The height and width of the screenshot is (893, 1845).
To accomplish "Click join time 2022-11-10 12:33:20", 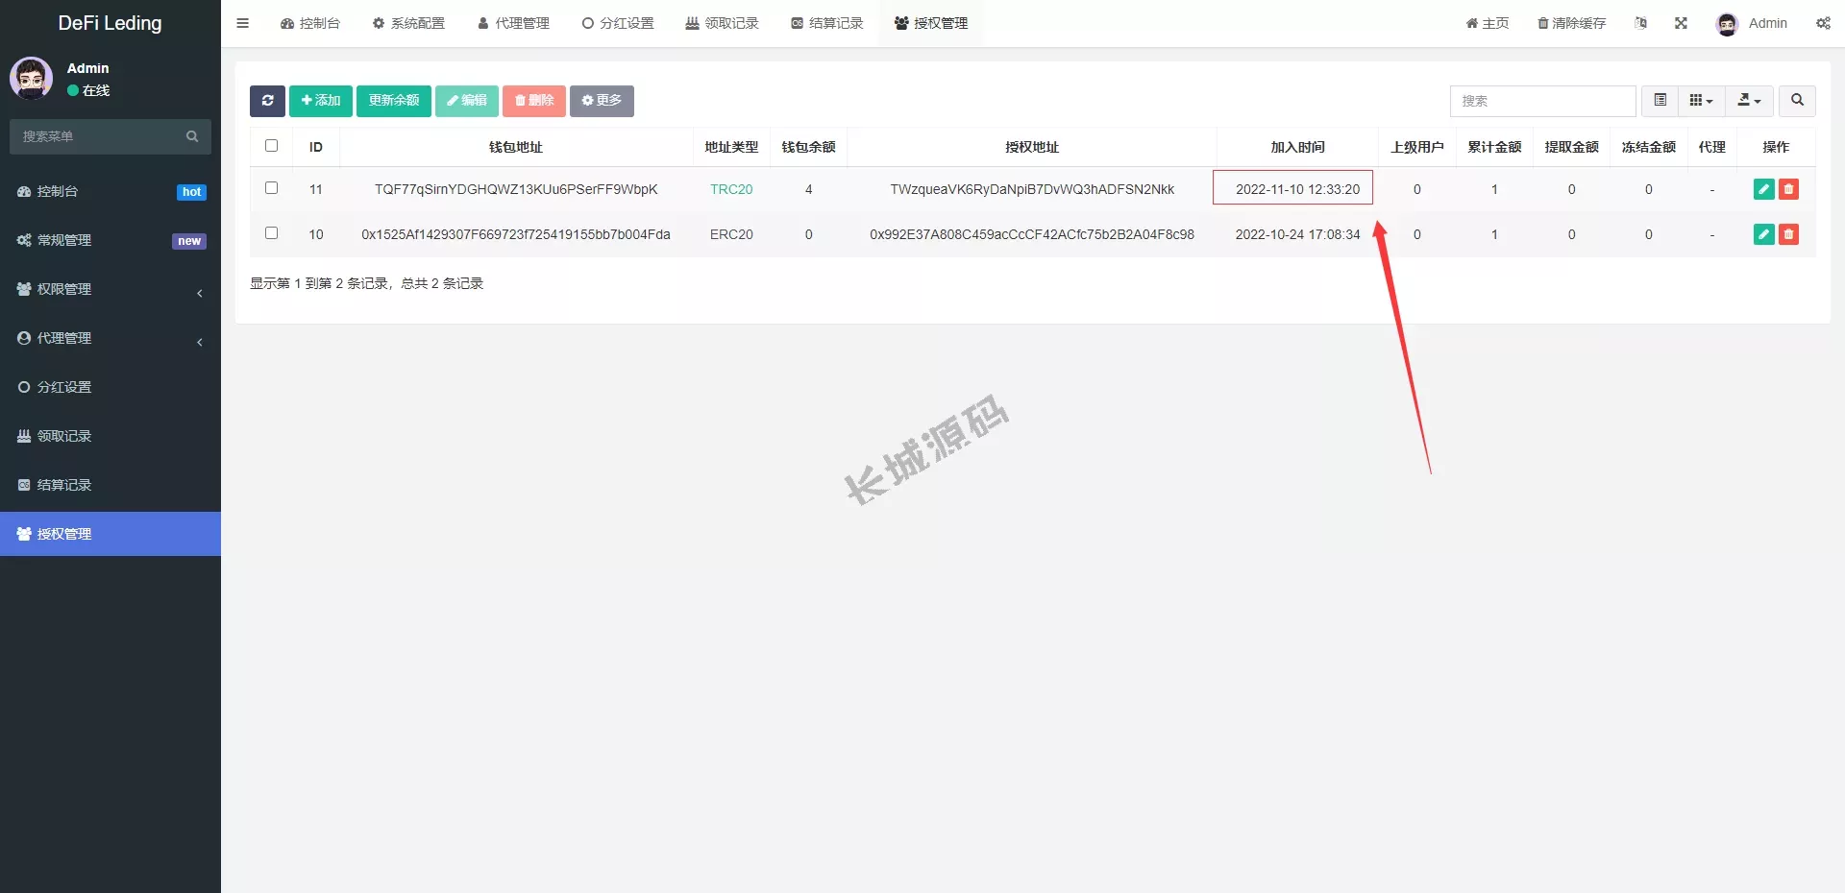I will tap(1297, 189).
